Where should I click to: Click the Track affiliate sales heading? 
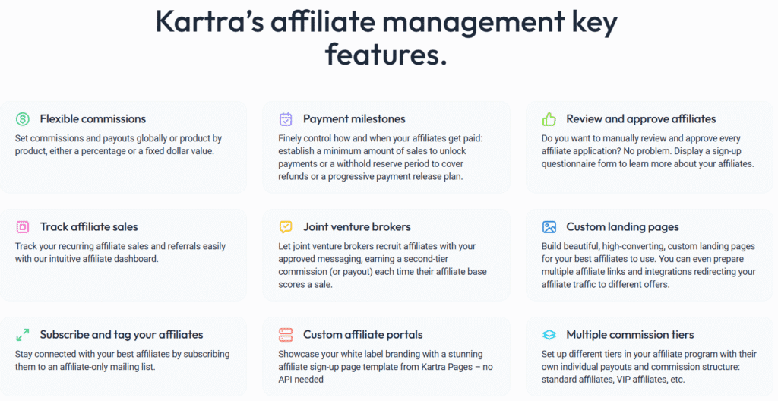coord(89,227)
